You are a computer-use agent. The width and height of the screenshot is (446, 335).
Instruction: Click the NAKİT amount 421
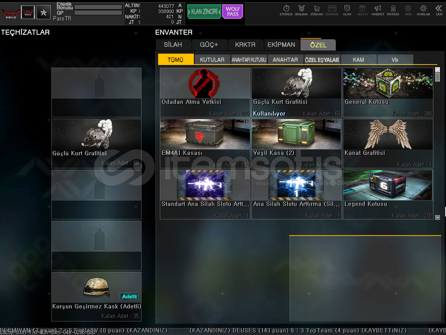[x=170, y=17]
